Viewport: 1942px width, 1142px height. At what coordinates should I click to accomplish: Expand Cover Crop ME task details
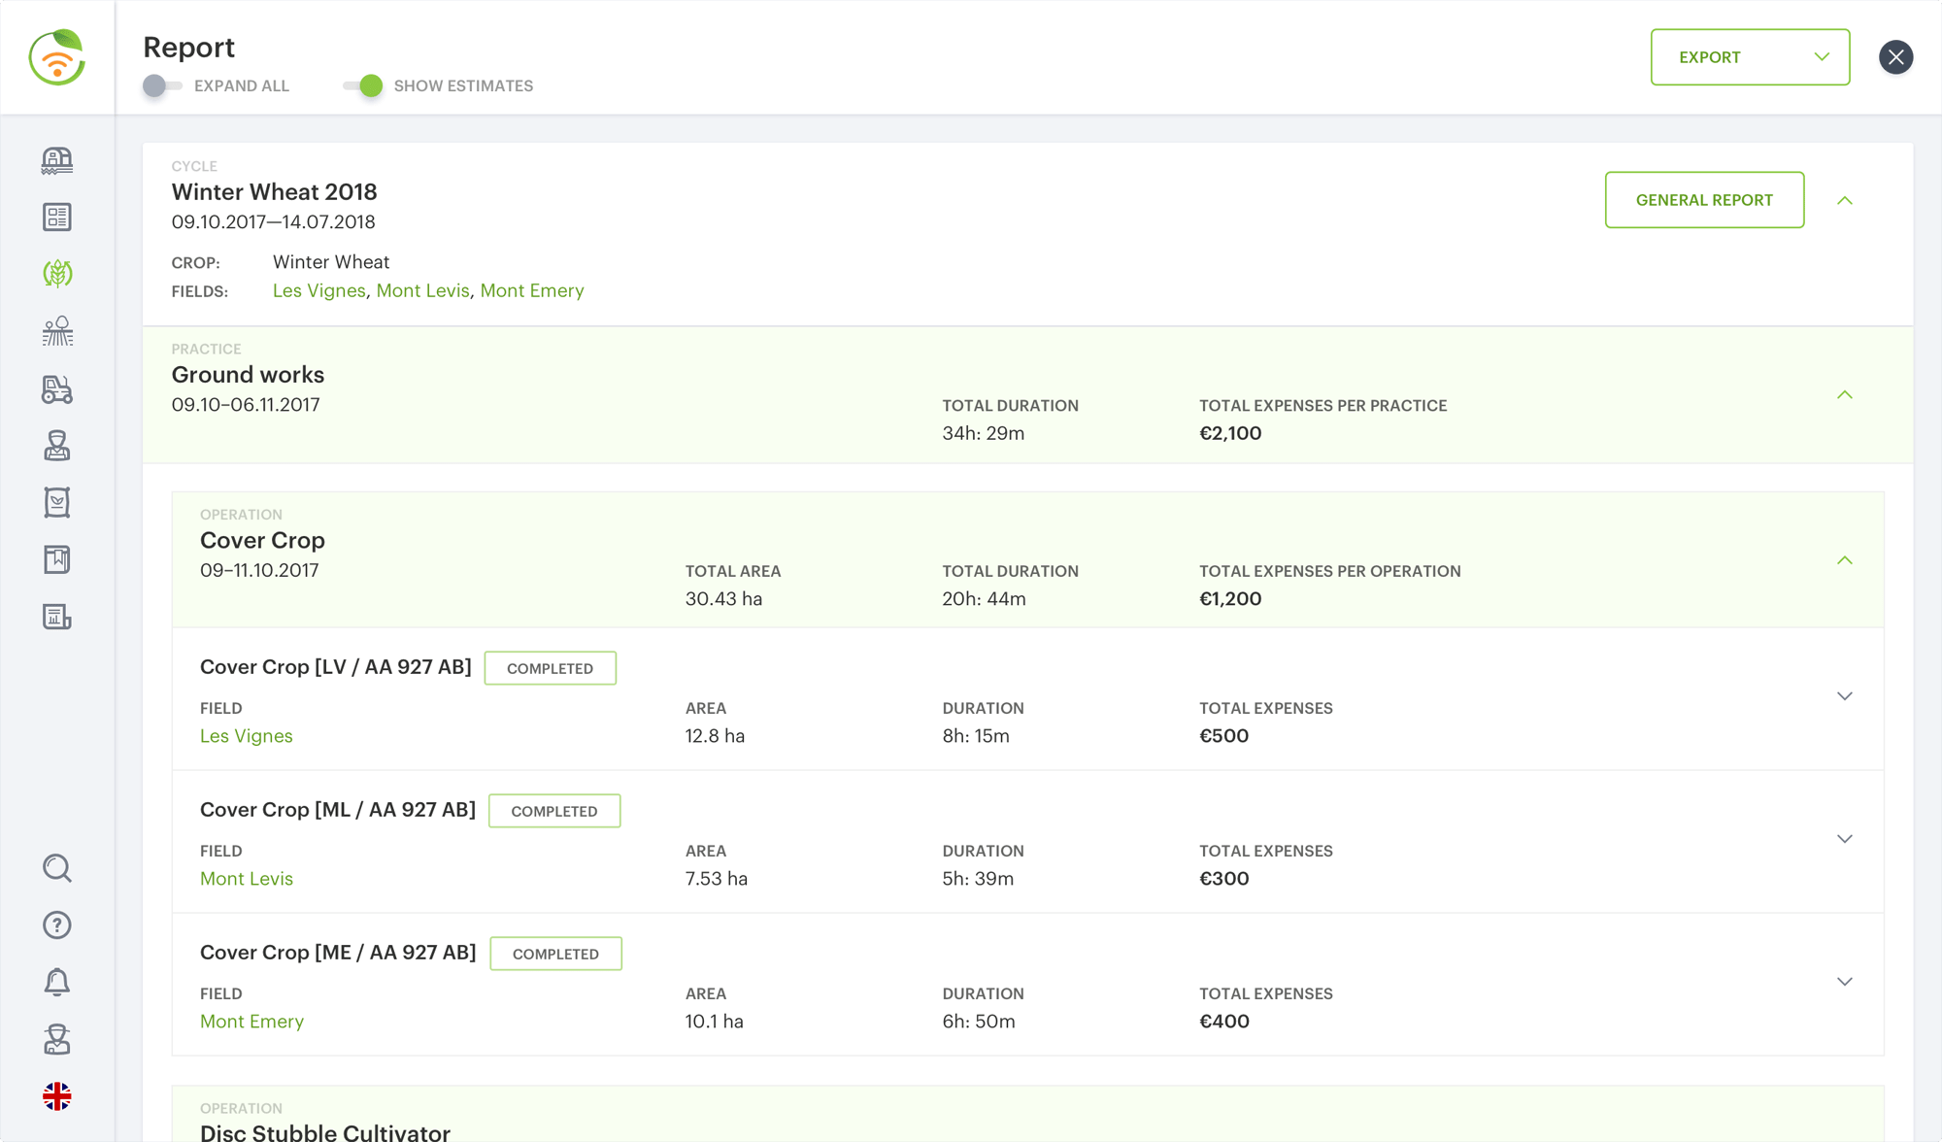(x=1845, y=982)
